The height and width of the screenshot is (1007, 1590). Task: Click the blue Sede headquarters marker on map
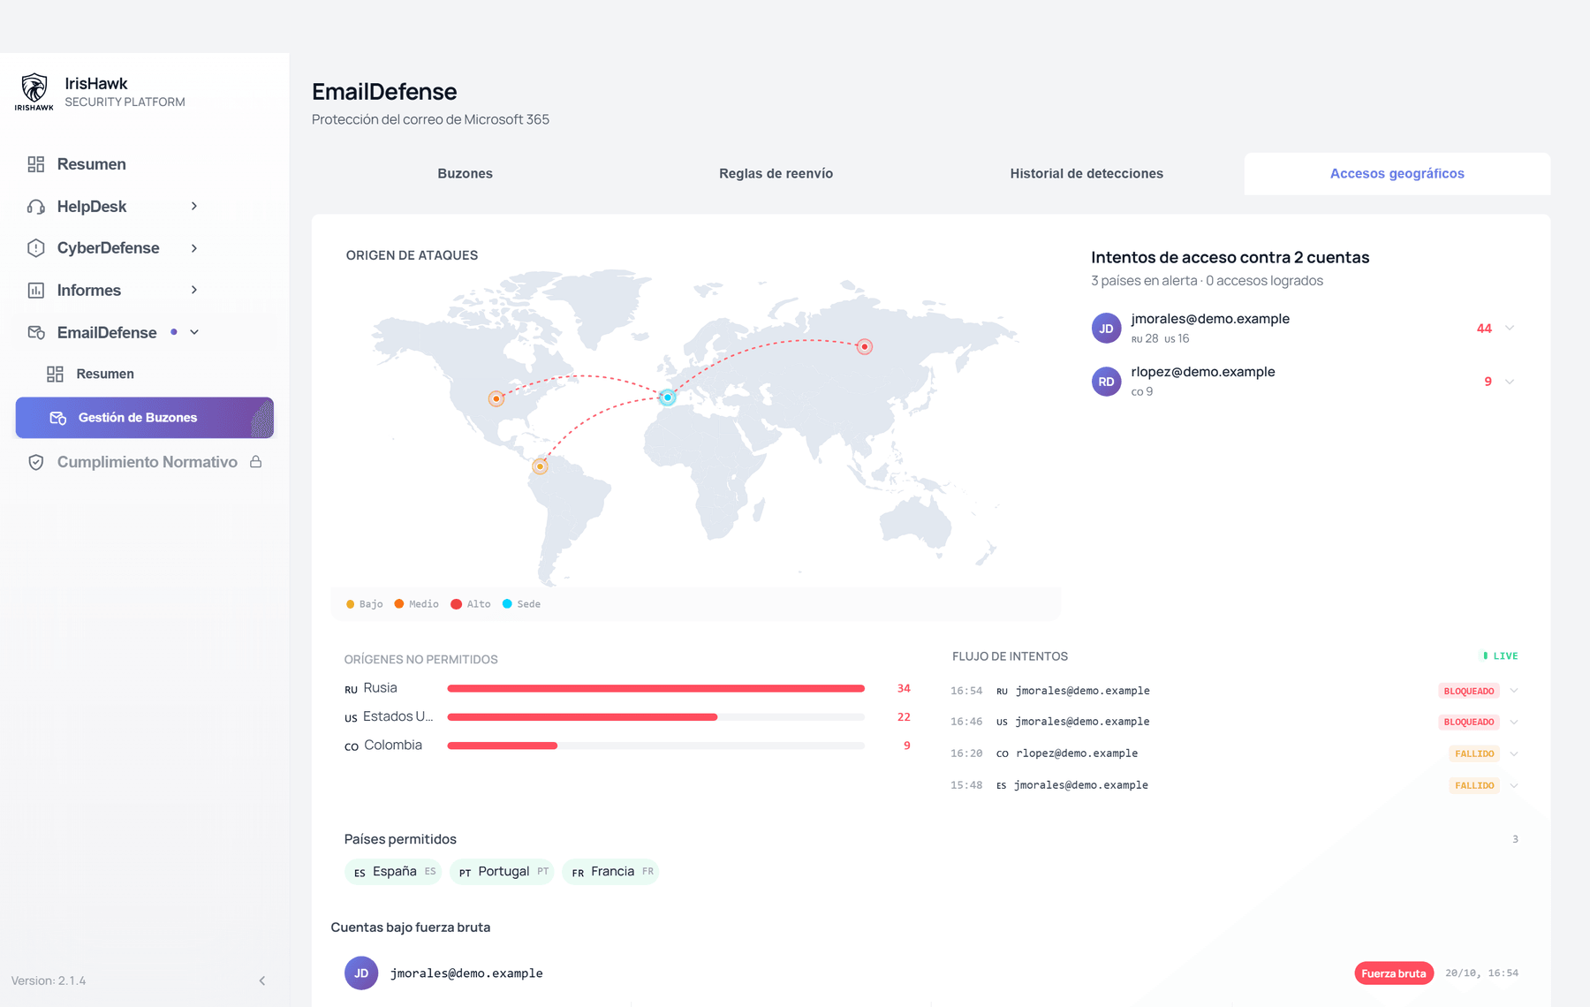pos(668,397)
